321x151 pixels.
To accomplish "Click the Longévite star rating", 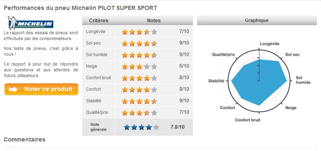I will 139,32.
